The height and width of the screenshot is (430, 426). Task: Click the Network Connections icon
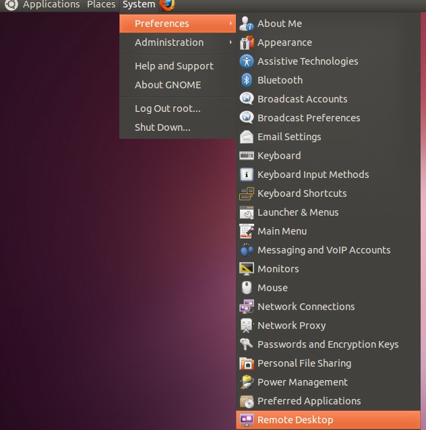246,307
